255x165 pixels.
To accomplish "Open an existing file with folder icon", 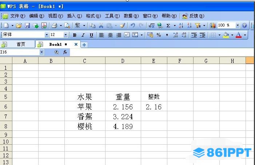I will tap(19, 25).
